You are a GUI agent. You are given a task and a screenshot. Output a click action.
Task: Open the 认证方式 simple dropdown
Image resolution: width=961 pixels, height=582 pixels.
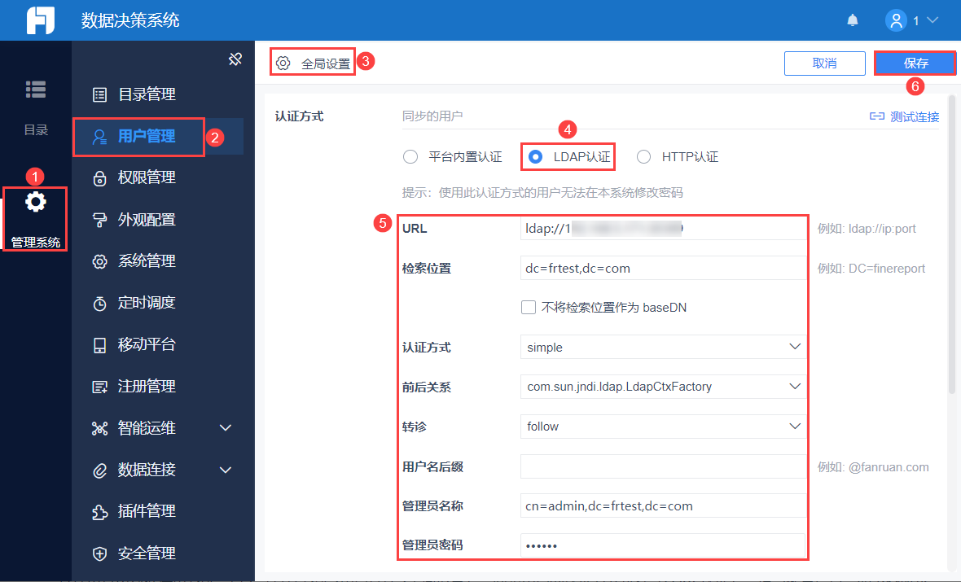(x=663, y=347)
